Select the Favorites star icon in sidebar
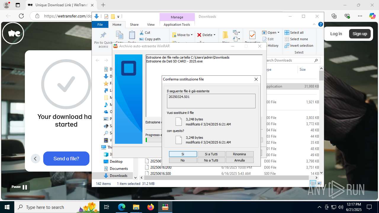Image resolution: width=379 pixels, height=213 pixels. point(106,83)
